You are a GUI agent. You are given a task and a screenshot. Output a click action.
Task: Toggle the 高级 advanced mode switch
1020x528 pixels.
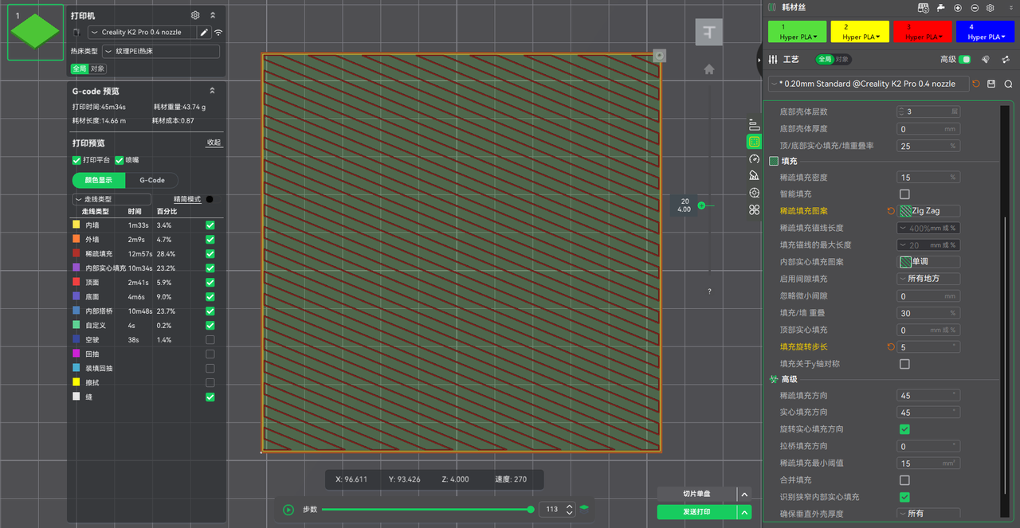coord(965,60)
